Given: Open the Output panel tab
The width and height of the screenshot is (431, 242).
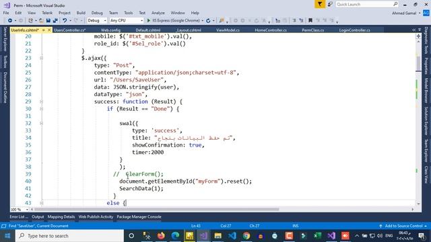Looking at the screenshot, I should click(x=38, y=216).
